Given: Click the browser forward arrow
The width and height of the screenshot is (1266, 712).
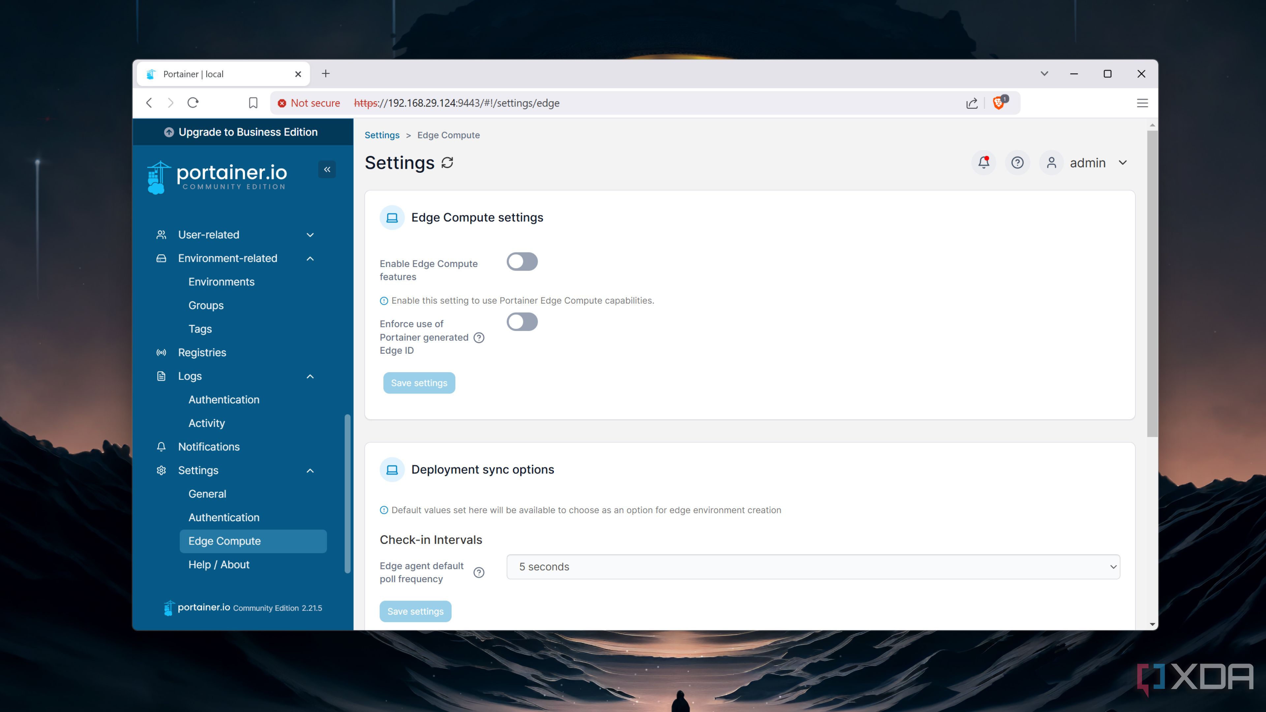Looking at the screenshot, I should (170, 103).
